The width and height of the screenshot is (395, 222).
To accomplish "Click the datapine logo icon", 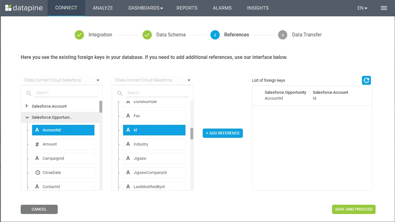I will (8, 8).
